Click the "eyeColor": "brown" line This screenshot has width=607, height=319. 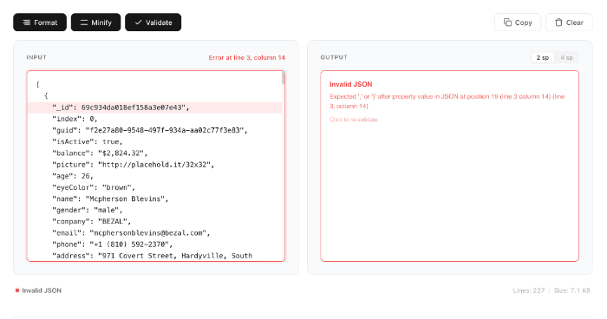pyautogui.click(x=94, y=187)
